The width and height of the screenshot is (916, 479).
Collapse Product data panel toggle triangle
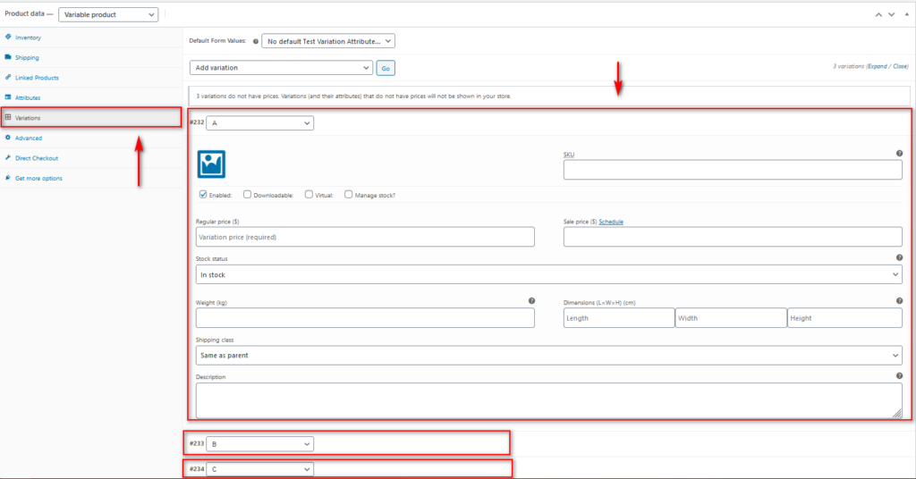coord(907,14)
